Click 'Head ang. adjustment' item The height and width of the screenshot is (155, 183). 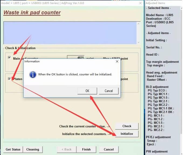[161, 72]
